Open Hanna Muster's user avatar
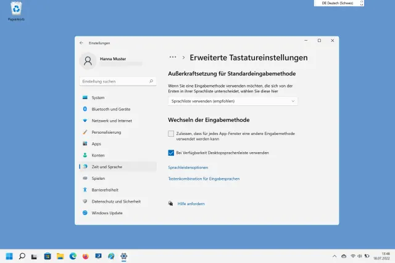This screenshot has height=263, width=395. click(88, 61)
